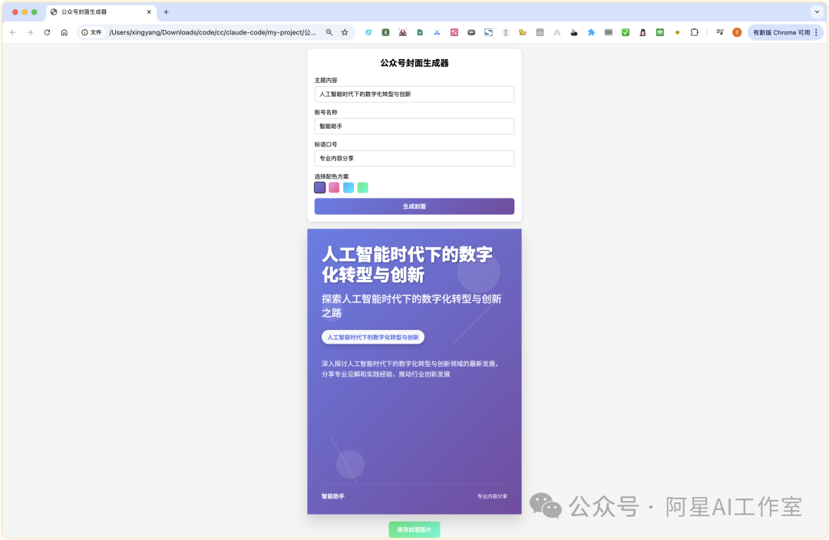Select the 公众号封面生成器 tab
The width and height of the screenshot is (829, 540).
(x=101, y=12)
